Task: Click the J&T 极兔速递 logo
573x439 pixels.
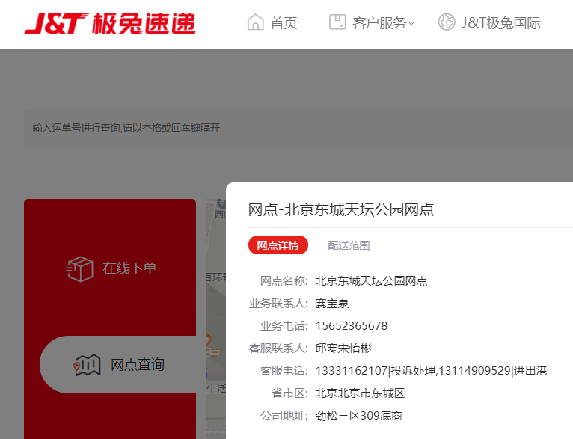Action: point(110,23)
